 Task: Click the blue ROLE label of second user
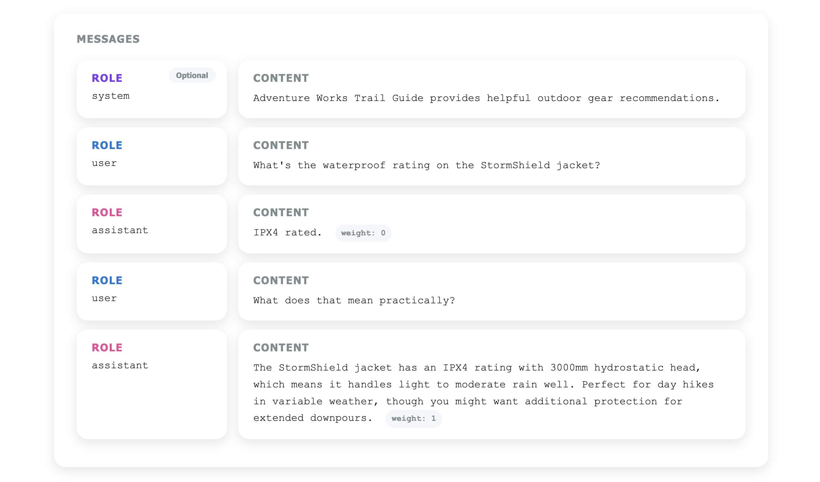107,280
